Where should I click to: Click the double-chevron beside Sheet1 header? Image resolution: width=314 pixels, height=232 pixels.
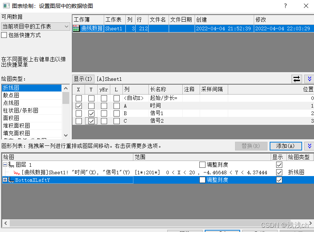point(309,79)
